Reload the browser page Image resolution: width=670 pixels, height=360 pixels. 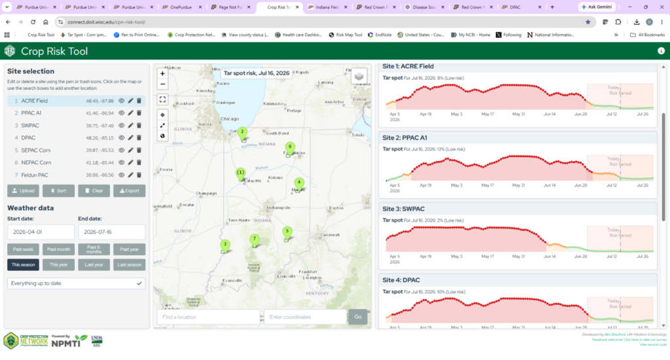[x=33, y=22]
